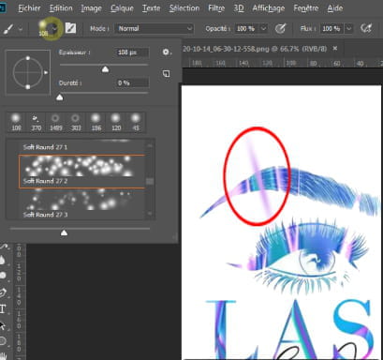Click the Epaisseur slider handle

coord(106,69)
